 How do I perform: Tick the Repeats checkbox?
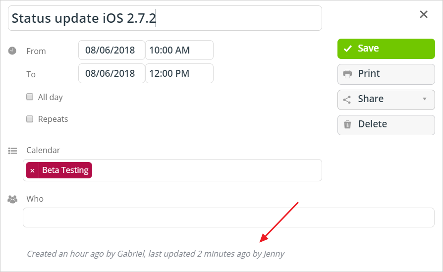click(30, 119)
